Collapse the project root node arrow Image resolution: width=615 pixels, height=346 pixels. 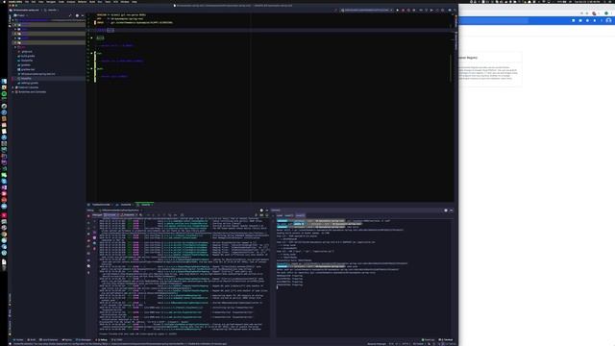[x=12, y=20]
